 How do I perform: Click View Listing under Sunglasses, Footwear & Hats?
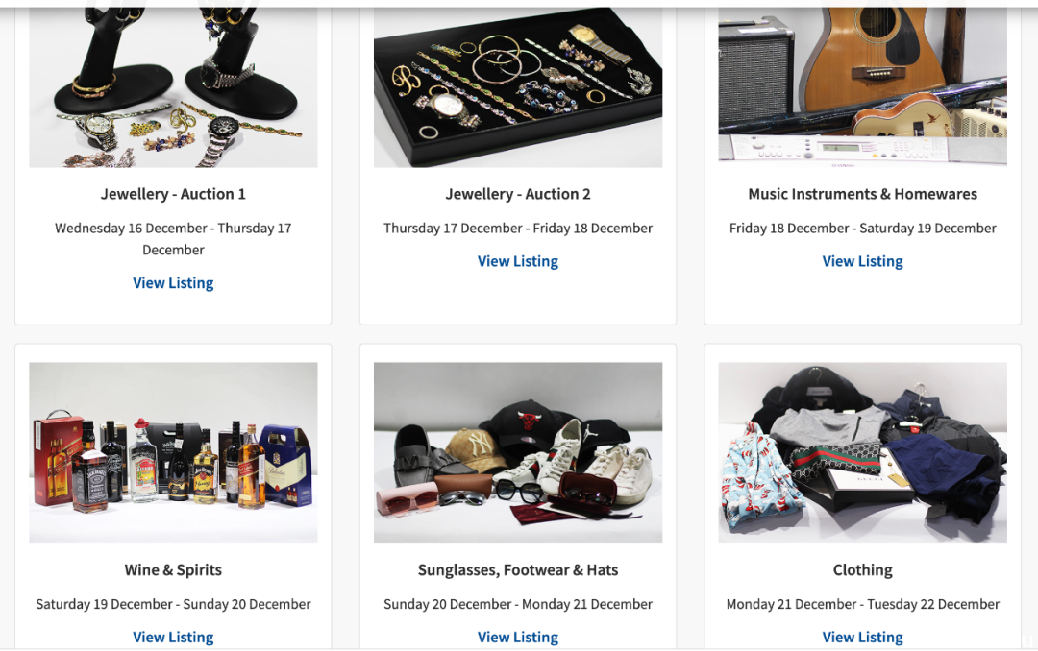point(518,638)
